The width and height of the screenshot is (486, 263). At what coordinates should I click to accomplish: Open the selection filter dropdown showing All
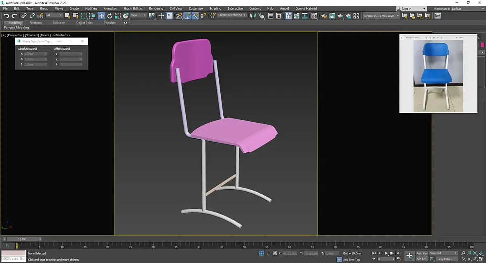tap(54, 16)
